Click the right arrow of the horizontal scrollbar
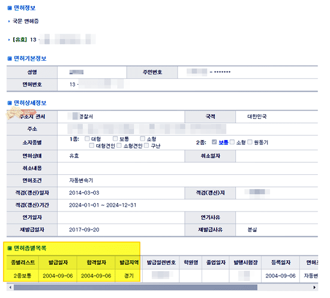330x298 pixels. tap(314, 287)
